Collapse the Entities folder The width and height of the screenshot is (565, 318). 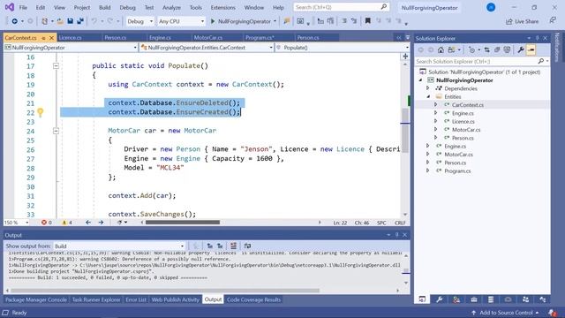tap(428, 96)
